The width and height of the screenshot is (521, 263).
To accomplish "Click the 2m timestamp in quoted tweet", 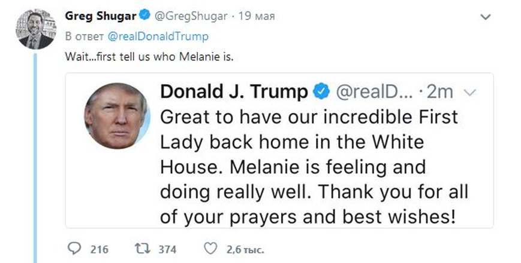I will coord(439,92).
